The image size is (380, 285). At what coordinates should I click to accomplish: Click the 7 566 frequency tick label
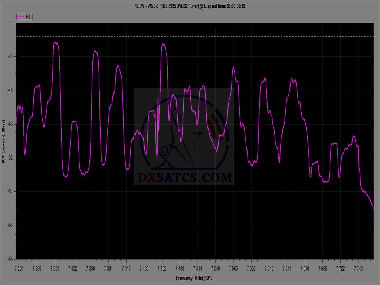(x=233, y=268)
